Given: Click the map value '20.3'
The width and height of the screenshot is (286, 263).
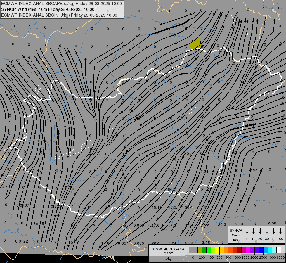Looking at the screenshot, I should pos(222,224).
